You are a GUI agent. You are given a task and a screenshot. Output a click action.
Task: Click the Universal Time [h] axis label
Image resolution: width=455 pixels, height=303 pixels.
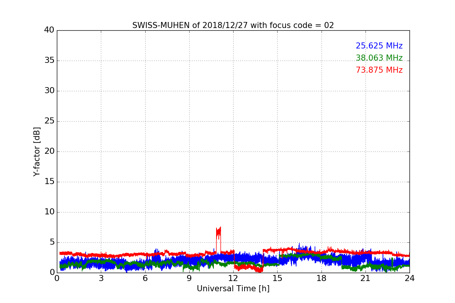coord(233,289)
